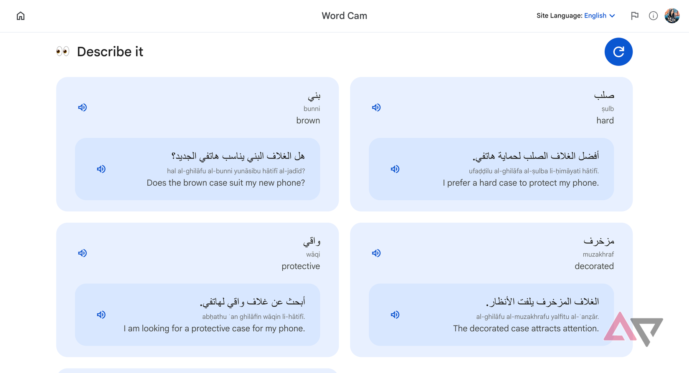This screenshot has height=373, width=689.
Task: Click the partially visible card at the bottom
Action: click(x=197, y=370)
